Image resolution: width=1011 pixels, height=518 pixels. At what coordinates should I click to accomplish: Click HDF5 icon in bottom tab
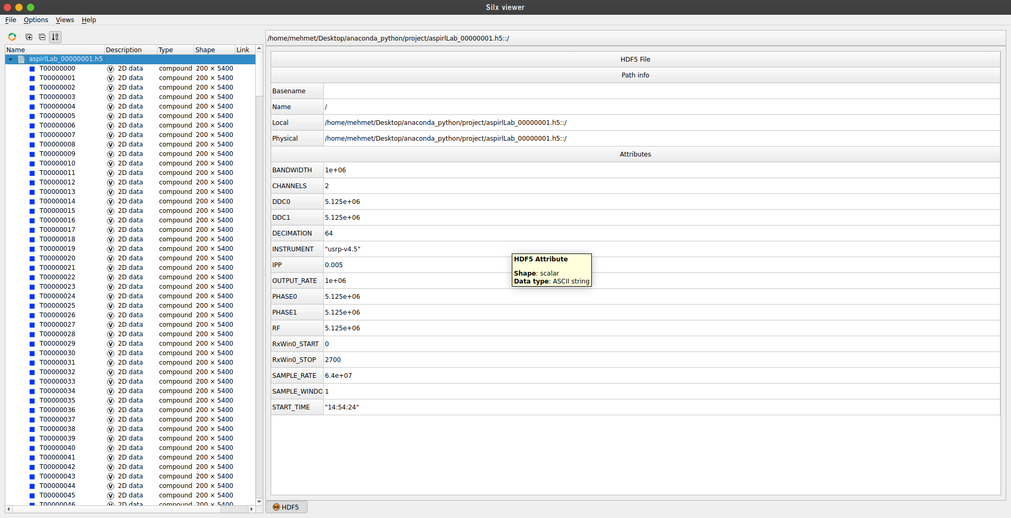276,507
